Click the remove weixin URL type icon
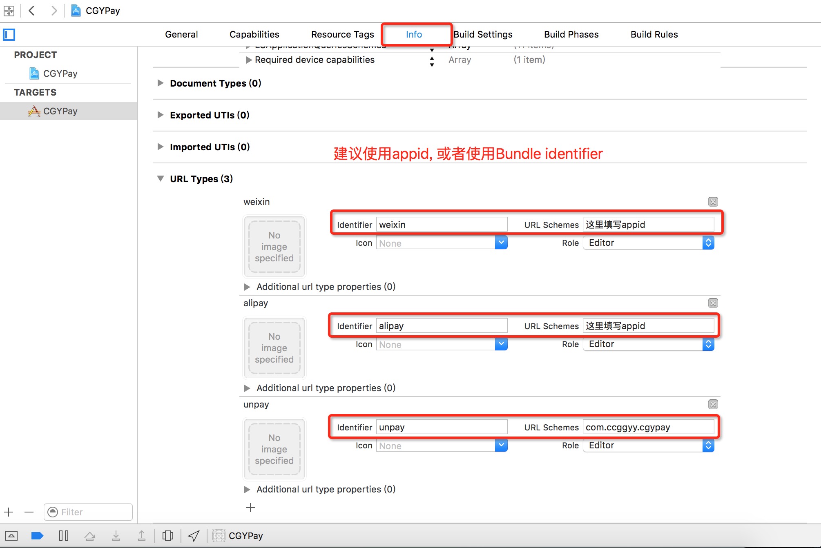 (x=713, y=201)
